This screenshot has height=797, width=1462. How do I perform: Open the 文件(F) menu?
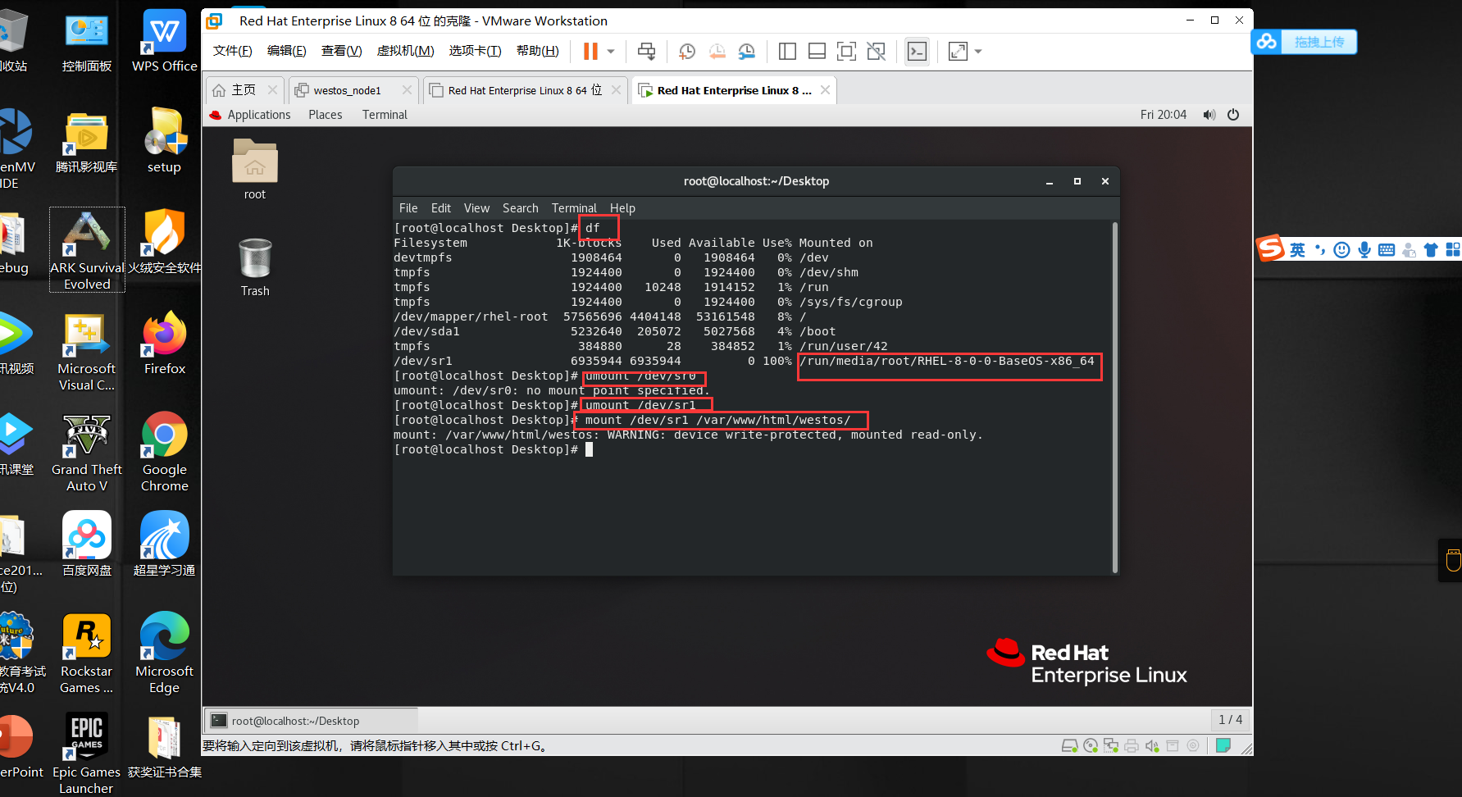point(232,51)
